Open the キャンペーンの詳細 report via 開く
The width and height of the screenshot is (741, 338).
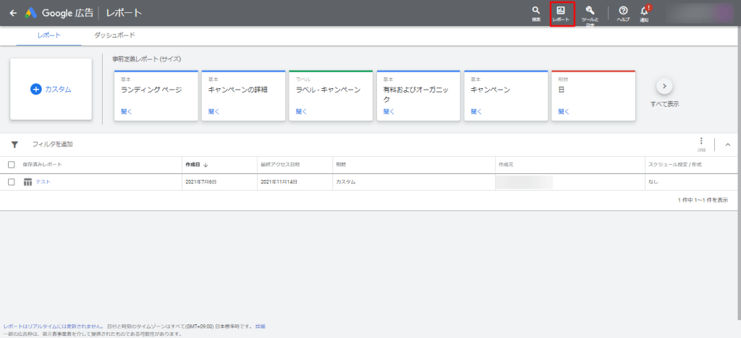[x=214, y=112]
